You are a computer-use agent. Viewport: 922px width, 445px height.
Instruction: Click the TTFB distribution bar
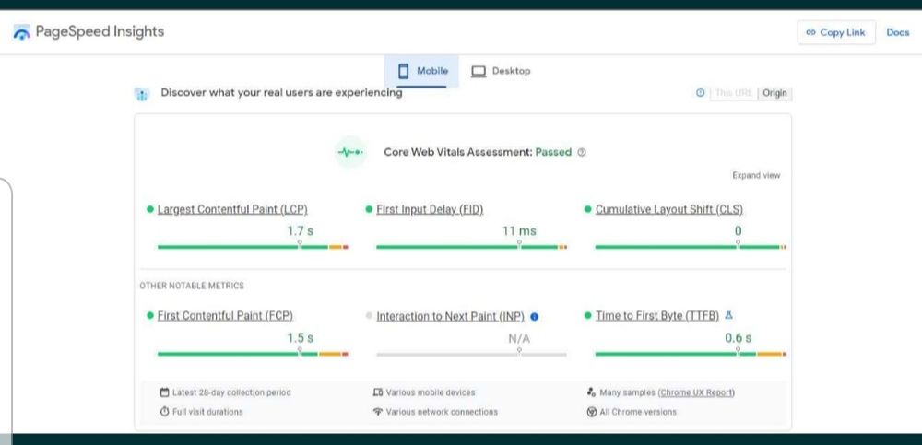(x=691, y=354)
